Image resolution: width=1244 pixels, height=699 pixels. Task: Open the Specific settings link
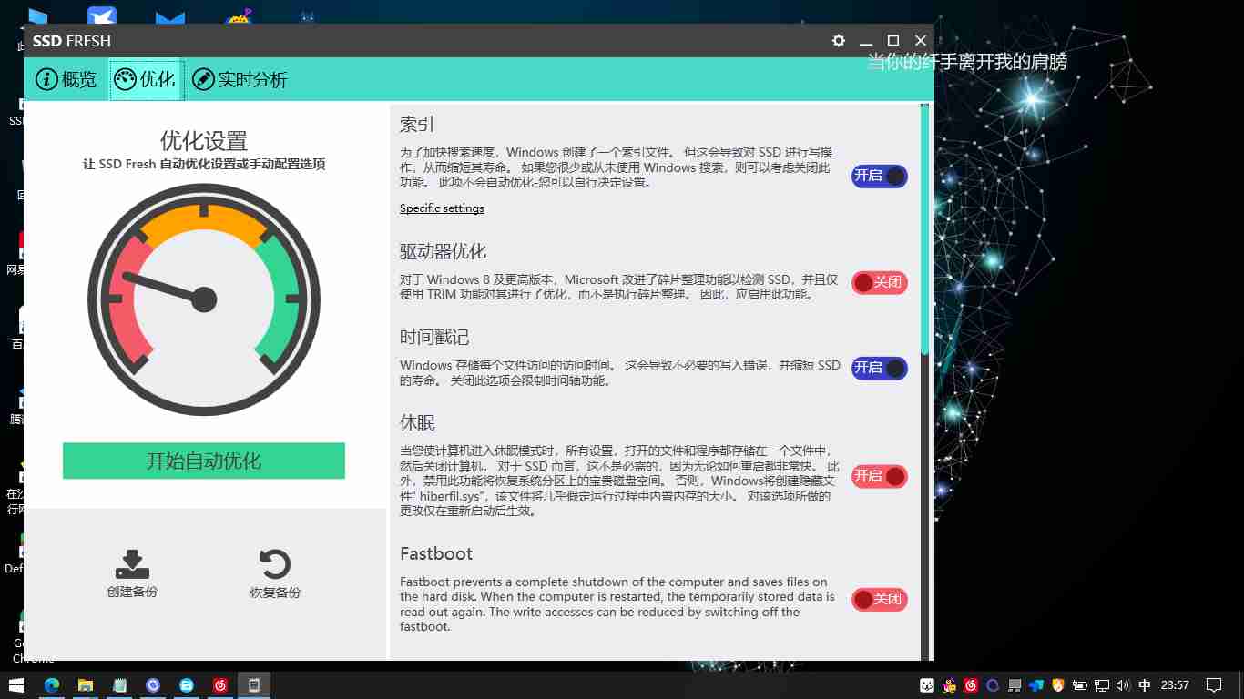[x=442, y=208]
